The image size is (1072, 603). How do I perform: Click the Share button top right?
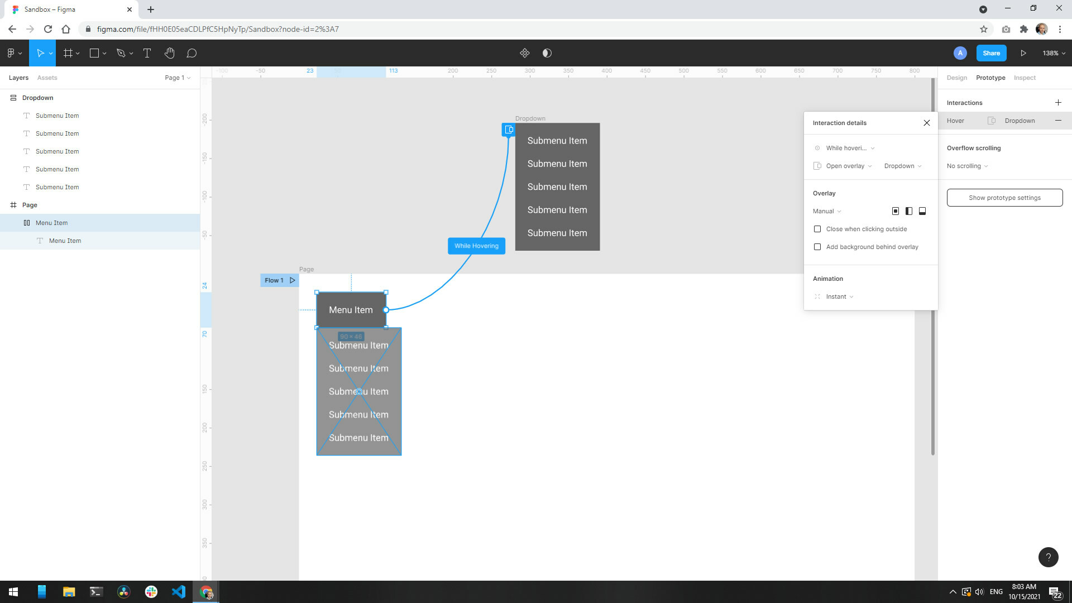coord(992,53)
